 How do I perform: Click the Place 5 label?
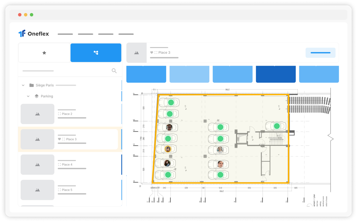click(67, 190)
